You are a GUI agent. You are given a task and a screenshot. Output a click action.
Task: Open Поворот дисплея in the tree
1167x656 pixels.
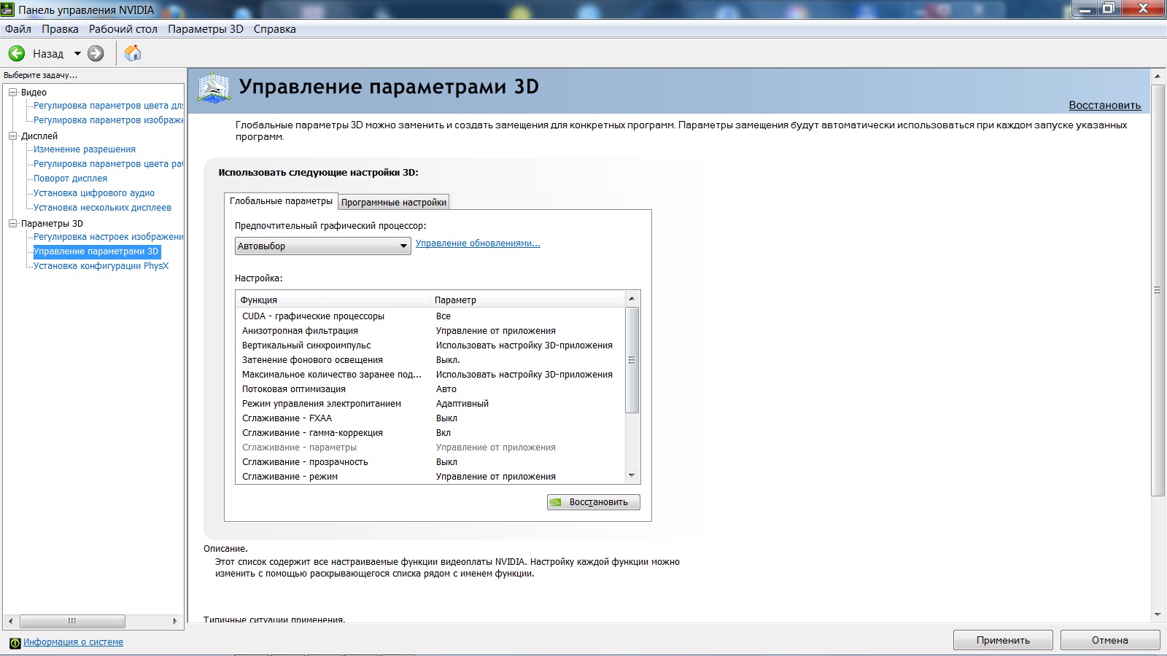[70, 179]
